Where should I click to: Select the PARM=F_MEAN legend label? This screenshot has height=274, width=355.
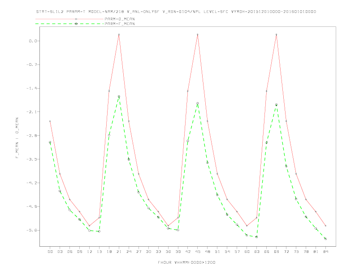(x=120, y=24)
